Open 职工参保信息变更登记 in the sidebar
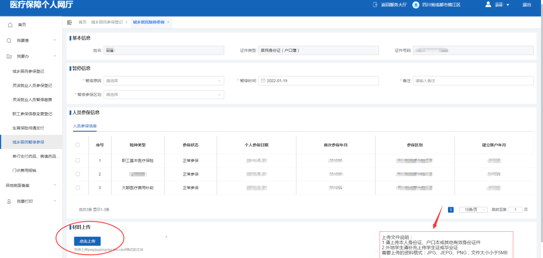543x258 pixels. coord(32,114)
